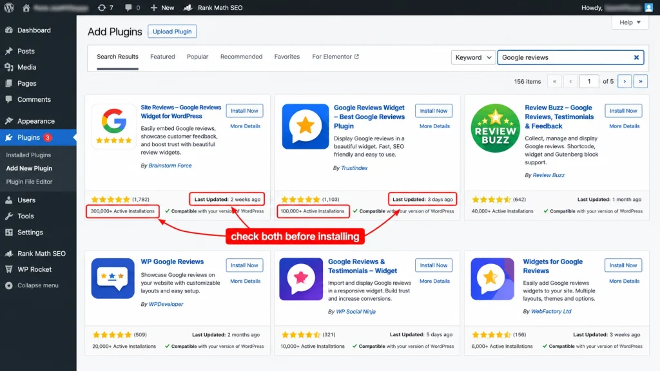The image size is (660, 371).
Task: Open Trustindex author link
Action: (354, 168)
